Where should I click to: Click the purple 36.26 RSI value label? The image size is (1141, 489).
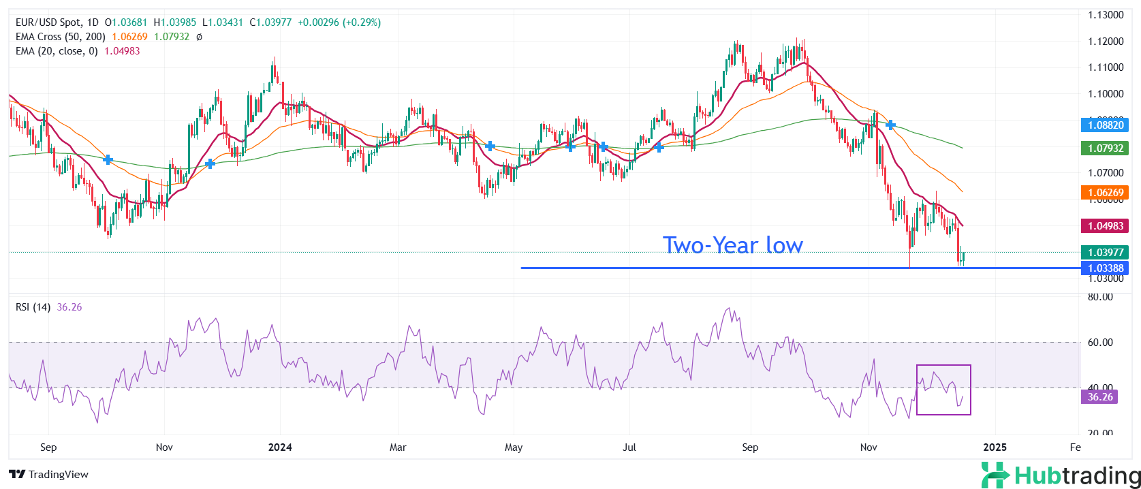[1099, 397]
